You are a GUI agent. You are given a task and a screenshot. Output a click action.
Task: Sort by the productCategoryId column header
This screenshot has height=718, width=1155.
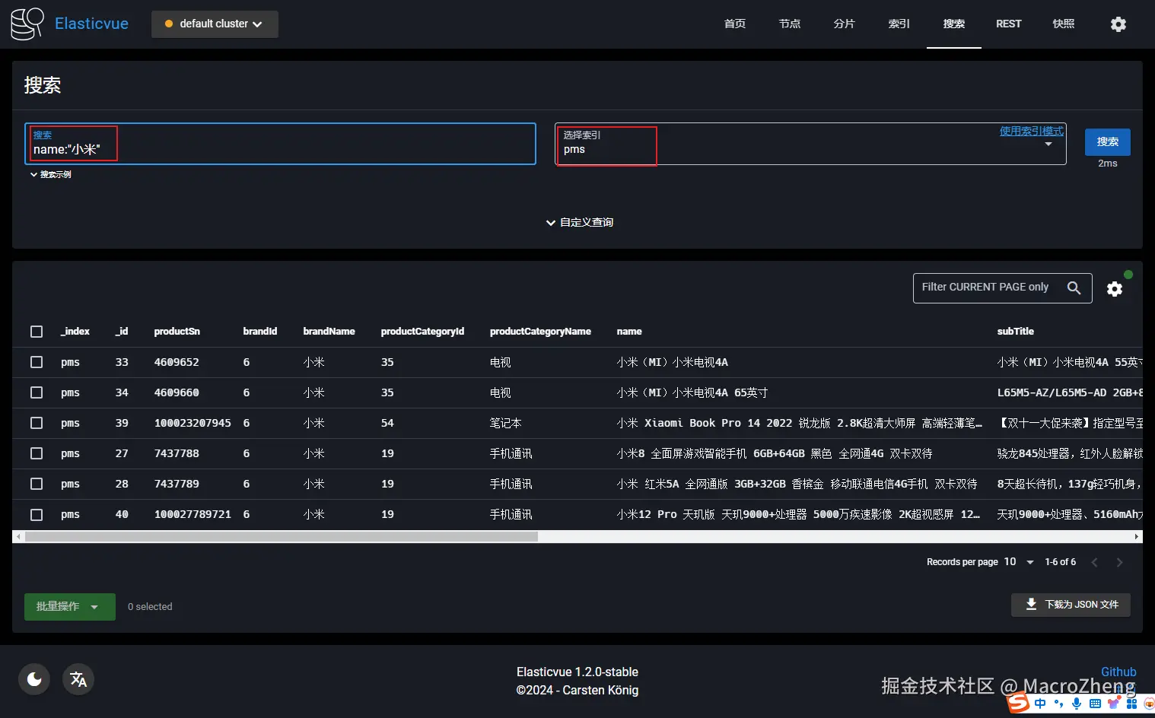tap(422, 332)
